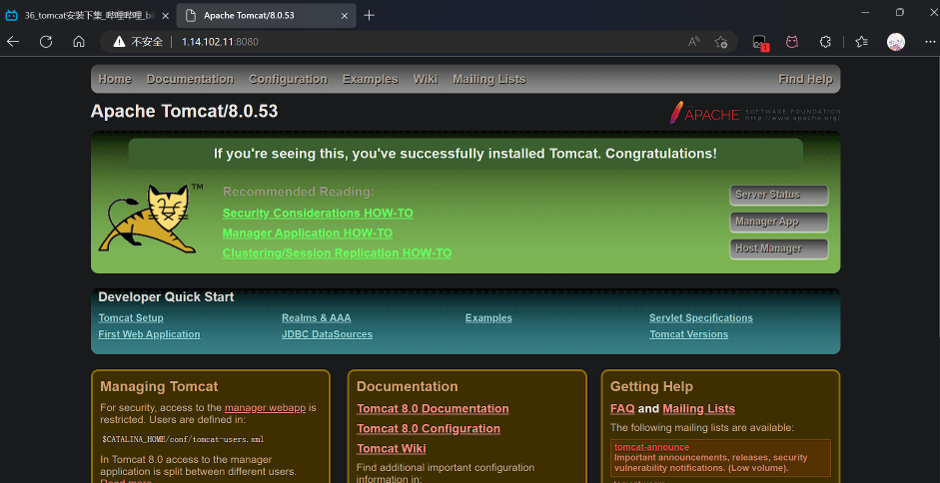Click the user profile avatar
This screenshot has height=483, width=940.
pos(896,42)
